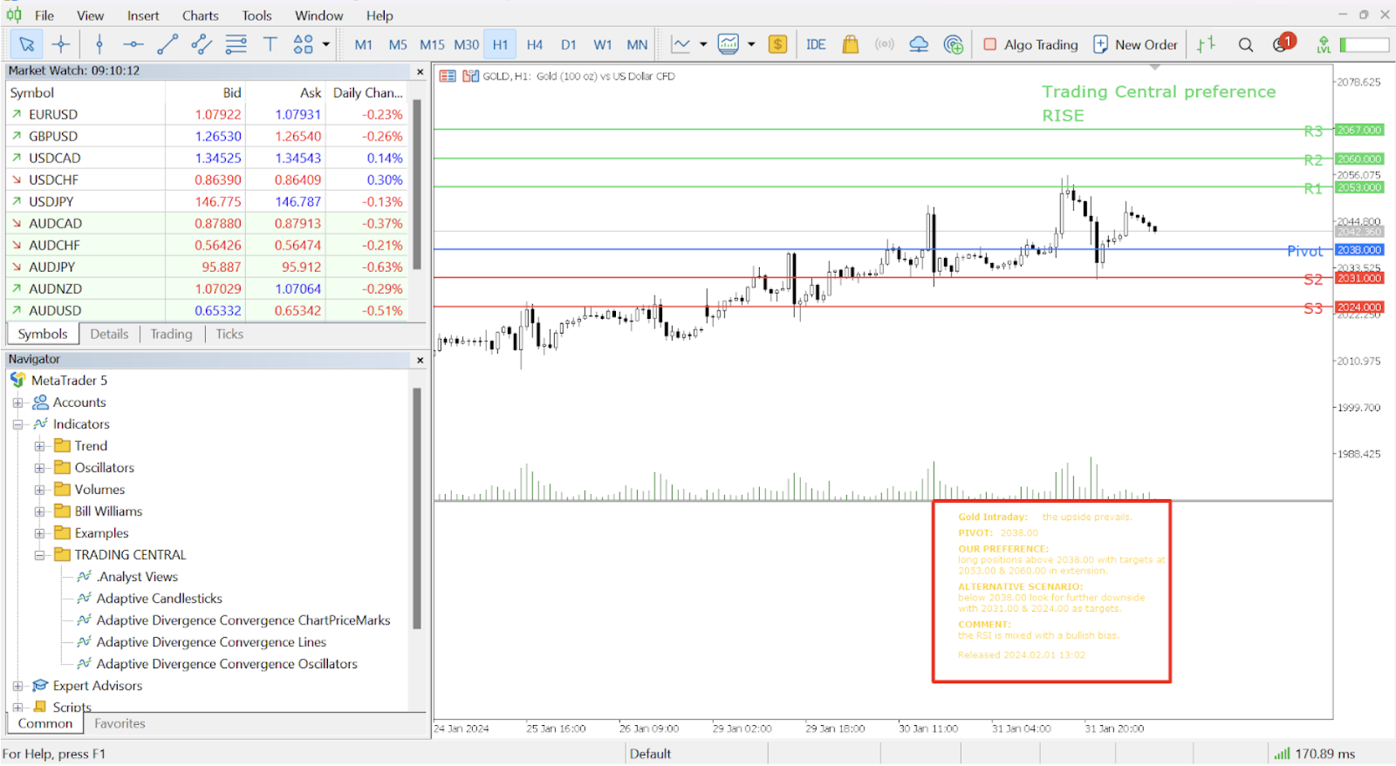Switch timeframe to M15
Image resolution: width=1396 pixels, height=766 pixels.
[x=432, y=44]
